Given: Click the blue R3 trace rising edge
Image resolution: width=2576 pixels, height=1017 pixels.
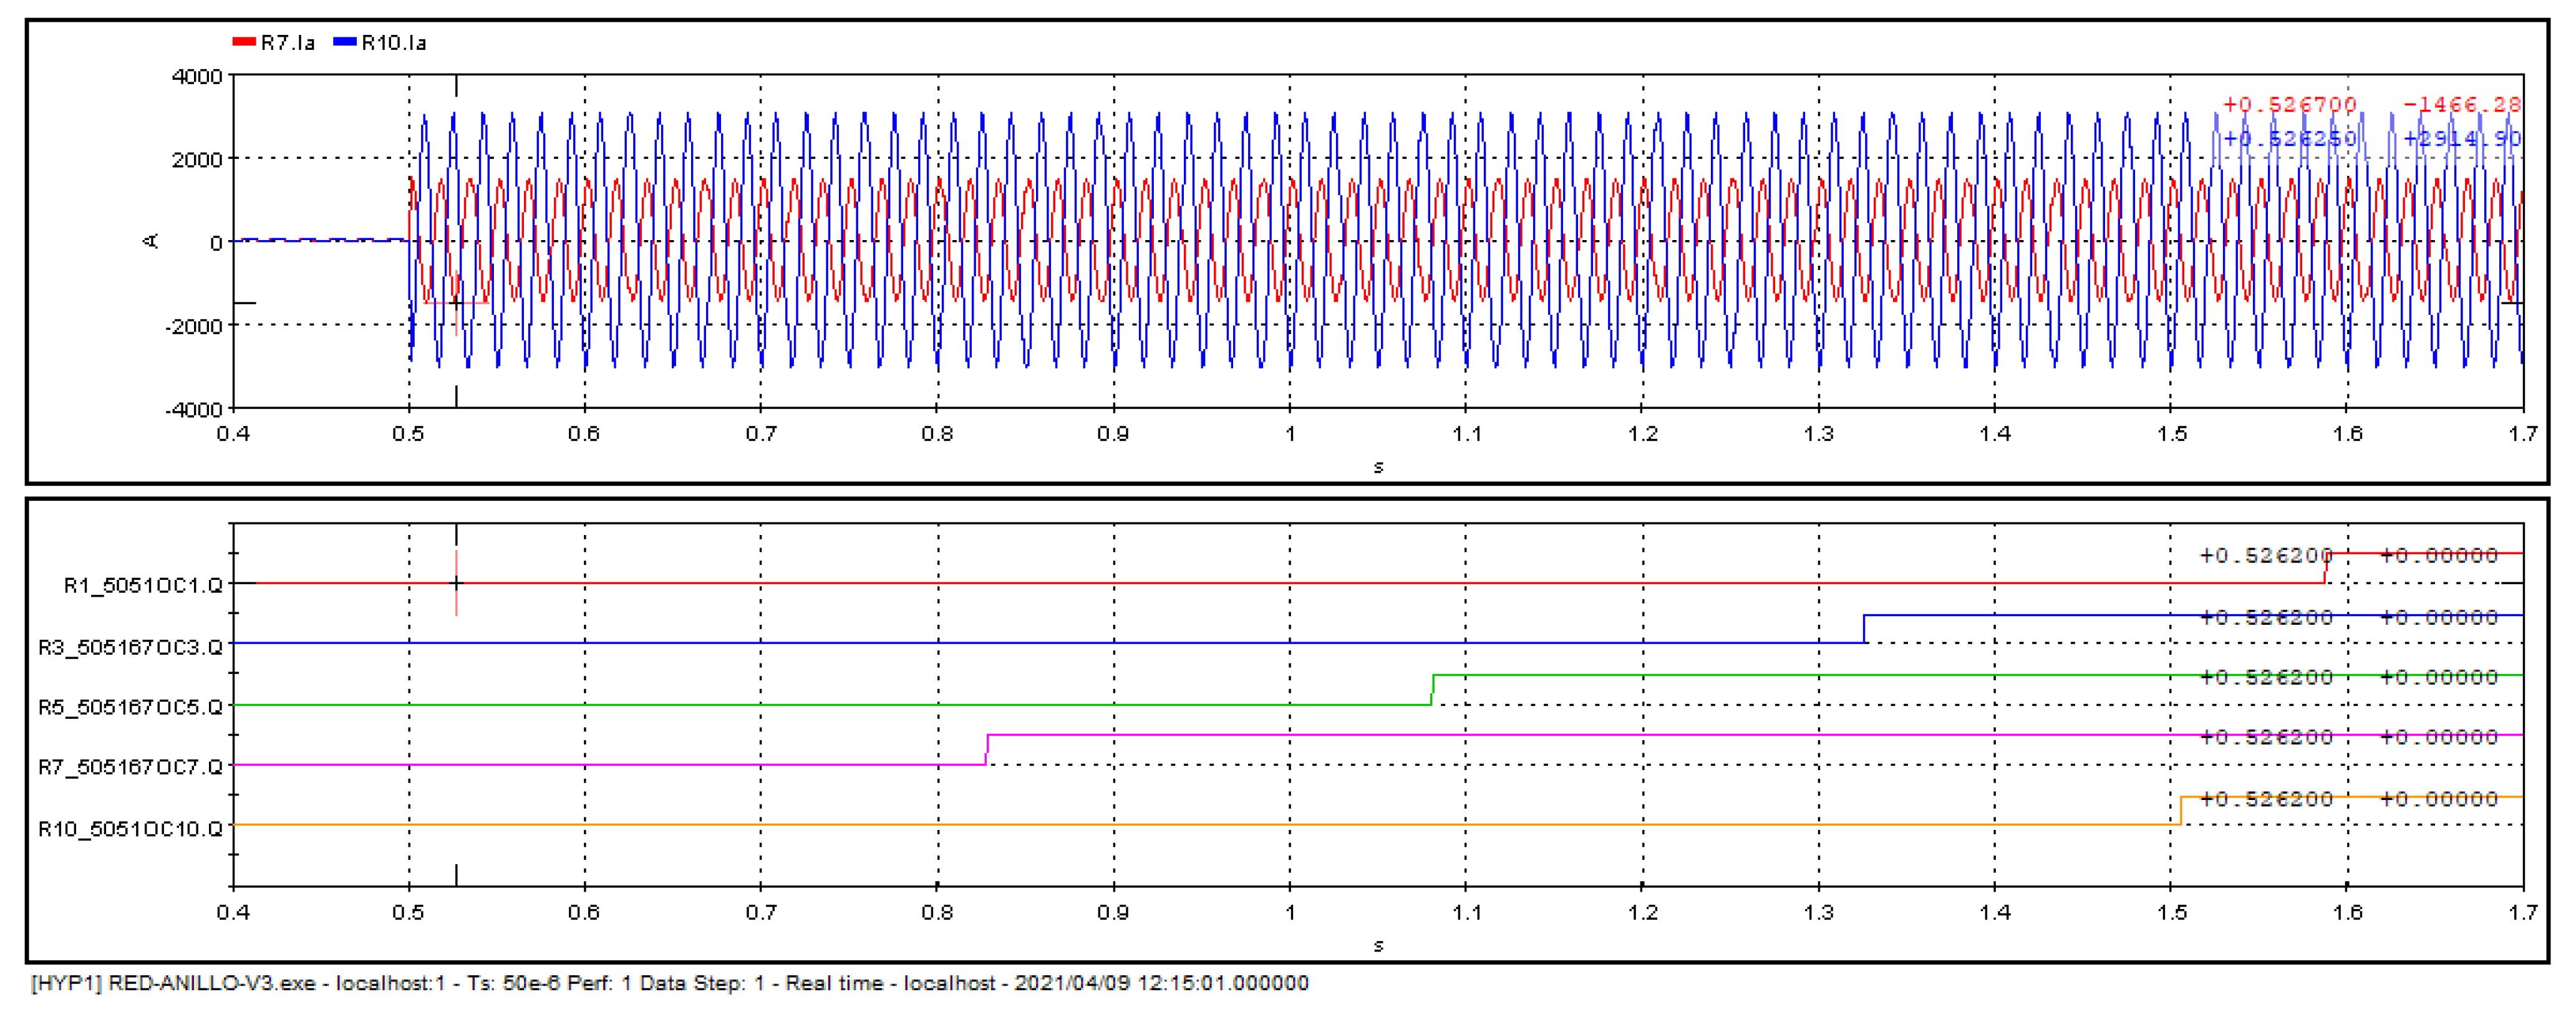Looking at the screenshot, I should (1864, 629).
